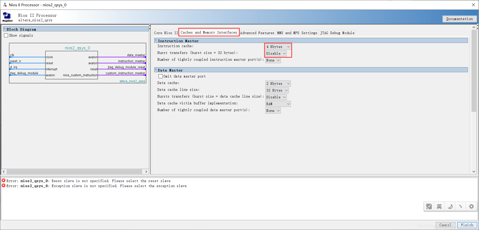479x230 pixels.
Task: Close the Nios II Processor window
Action: pos(473,5)
